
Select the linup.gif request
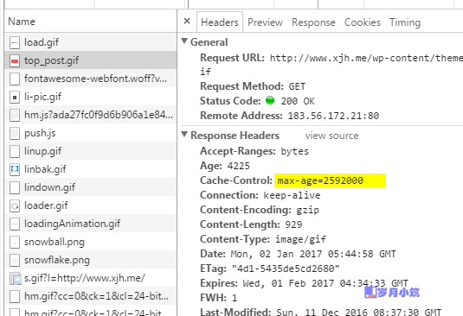pyautogui.click(x=91, y=151)
